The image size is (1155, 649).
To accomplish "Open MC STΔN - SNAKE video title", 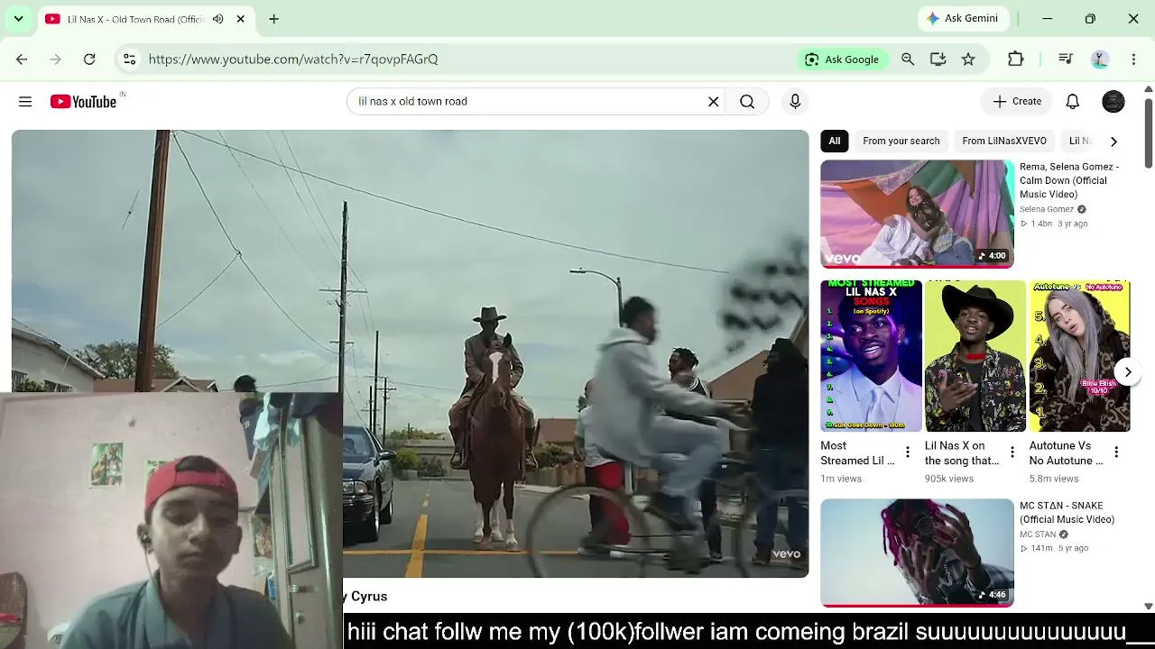I will coord(1067,513).
